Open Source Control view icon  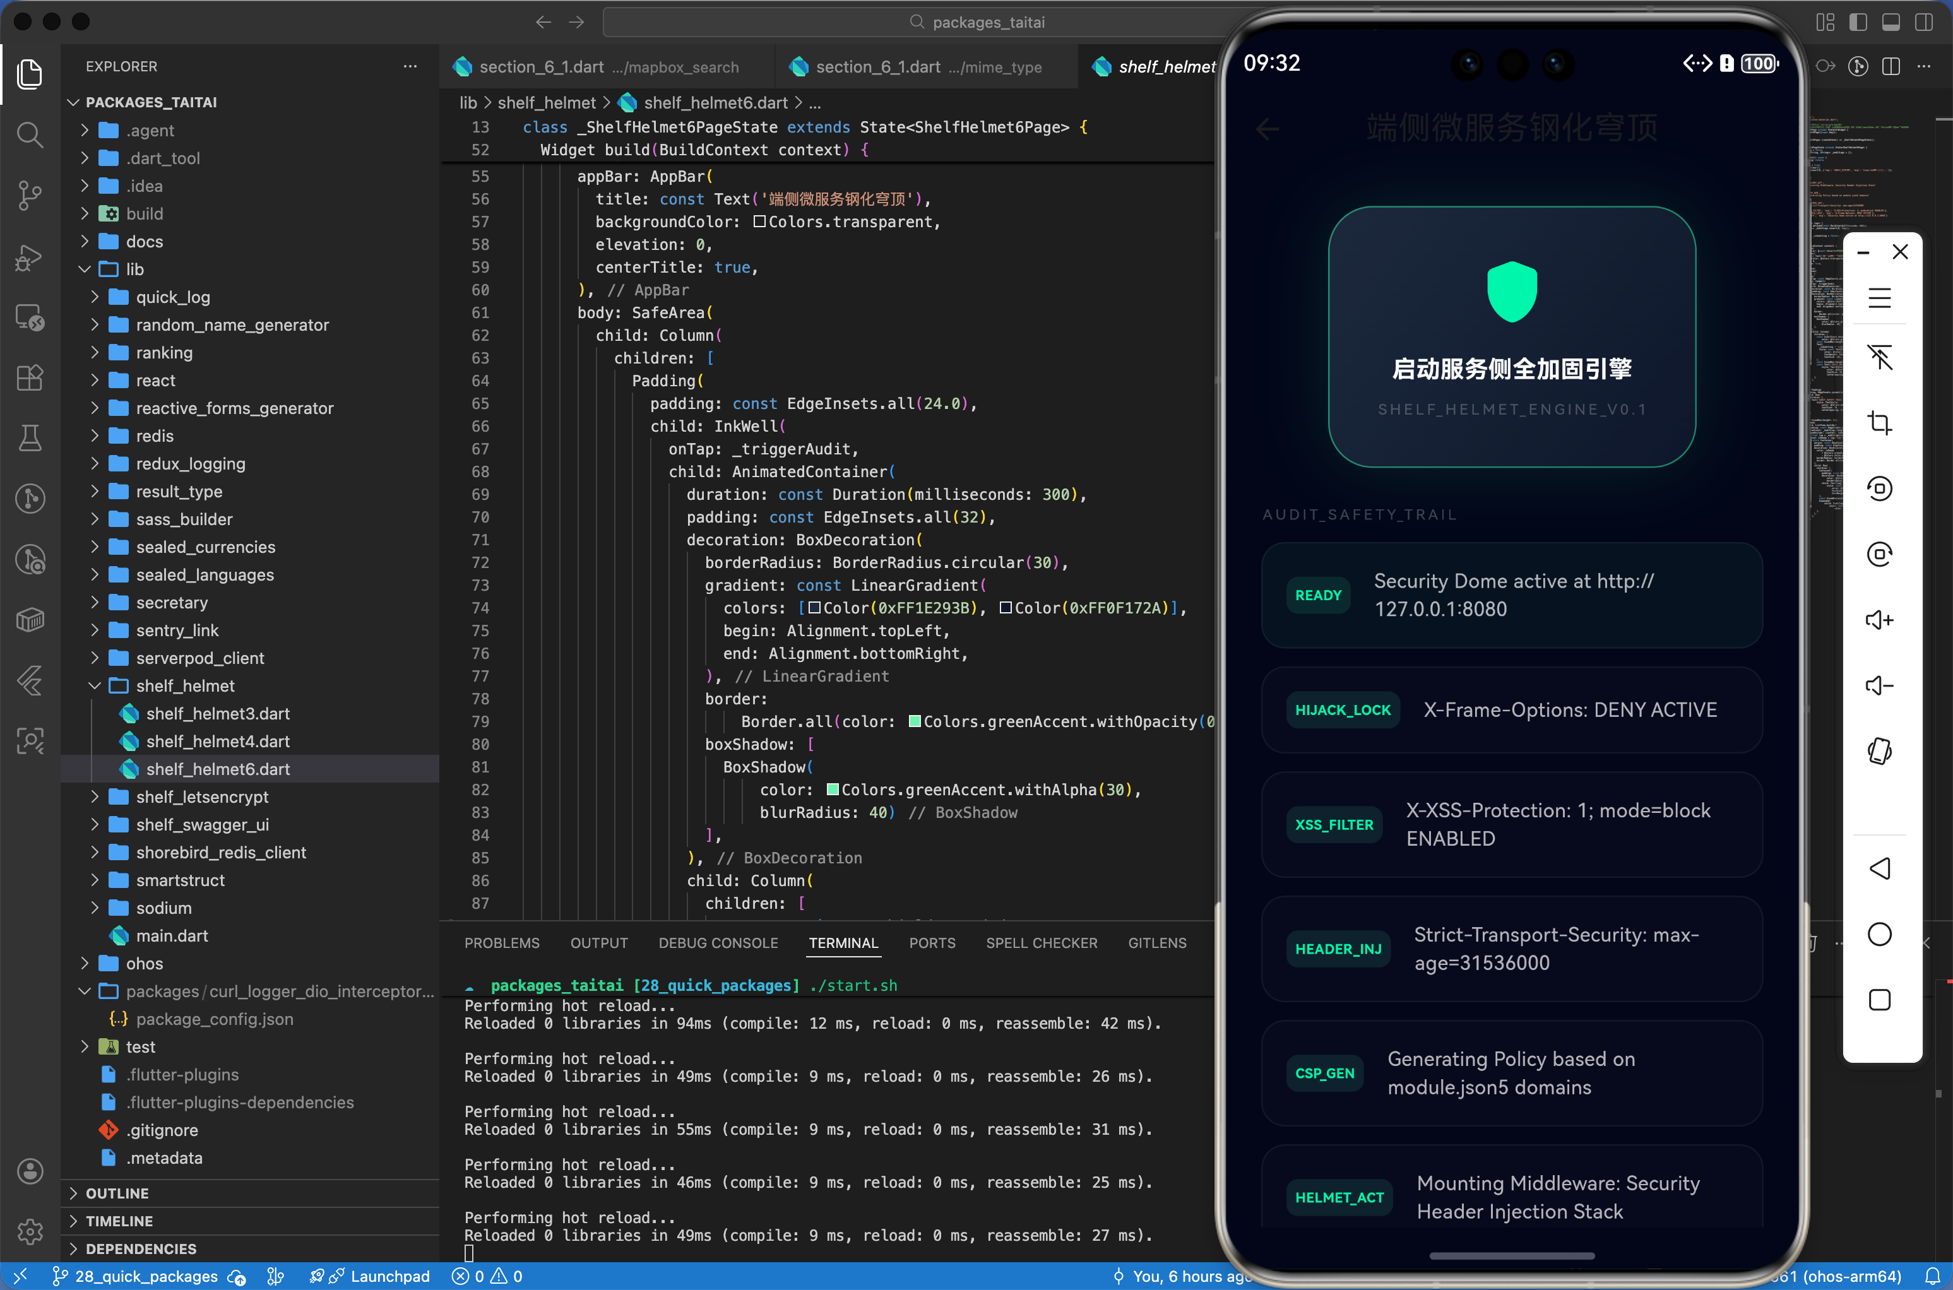coord(30,195)
